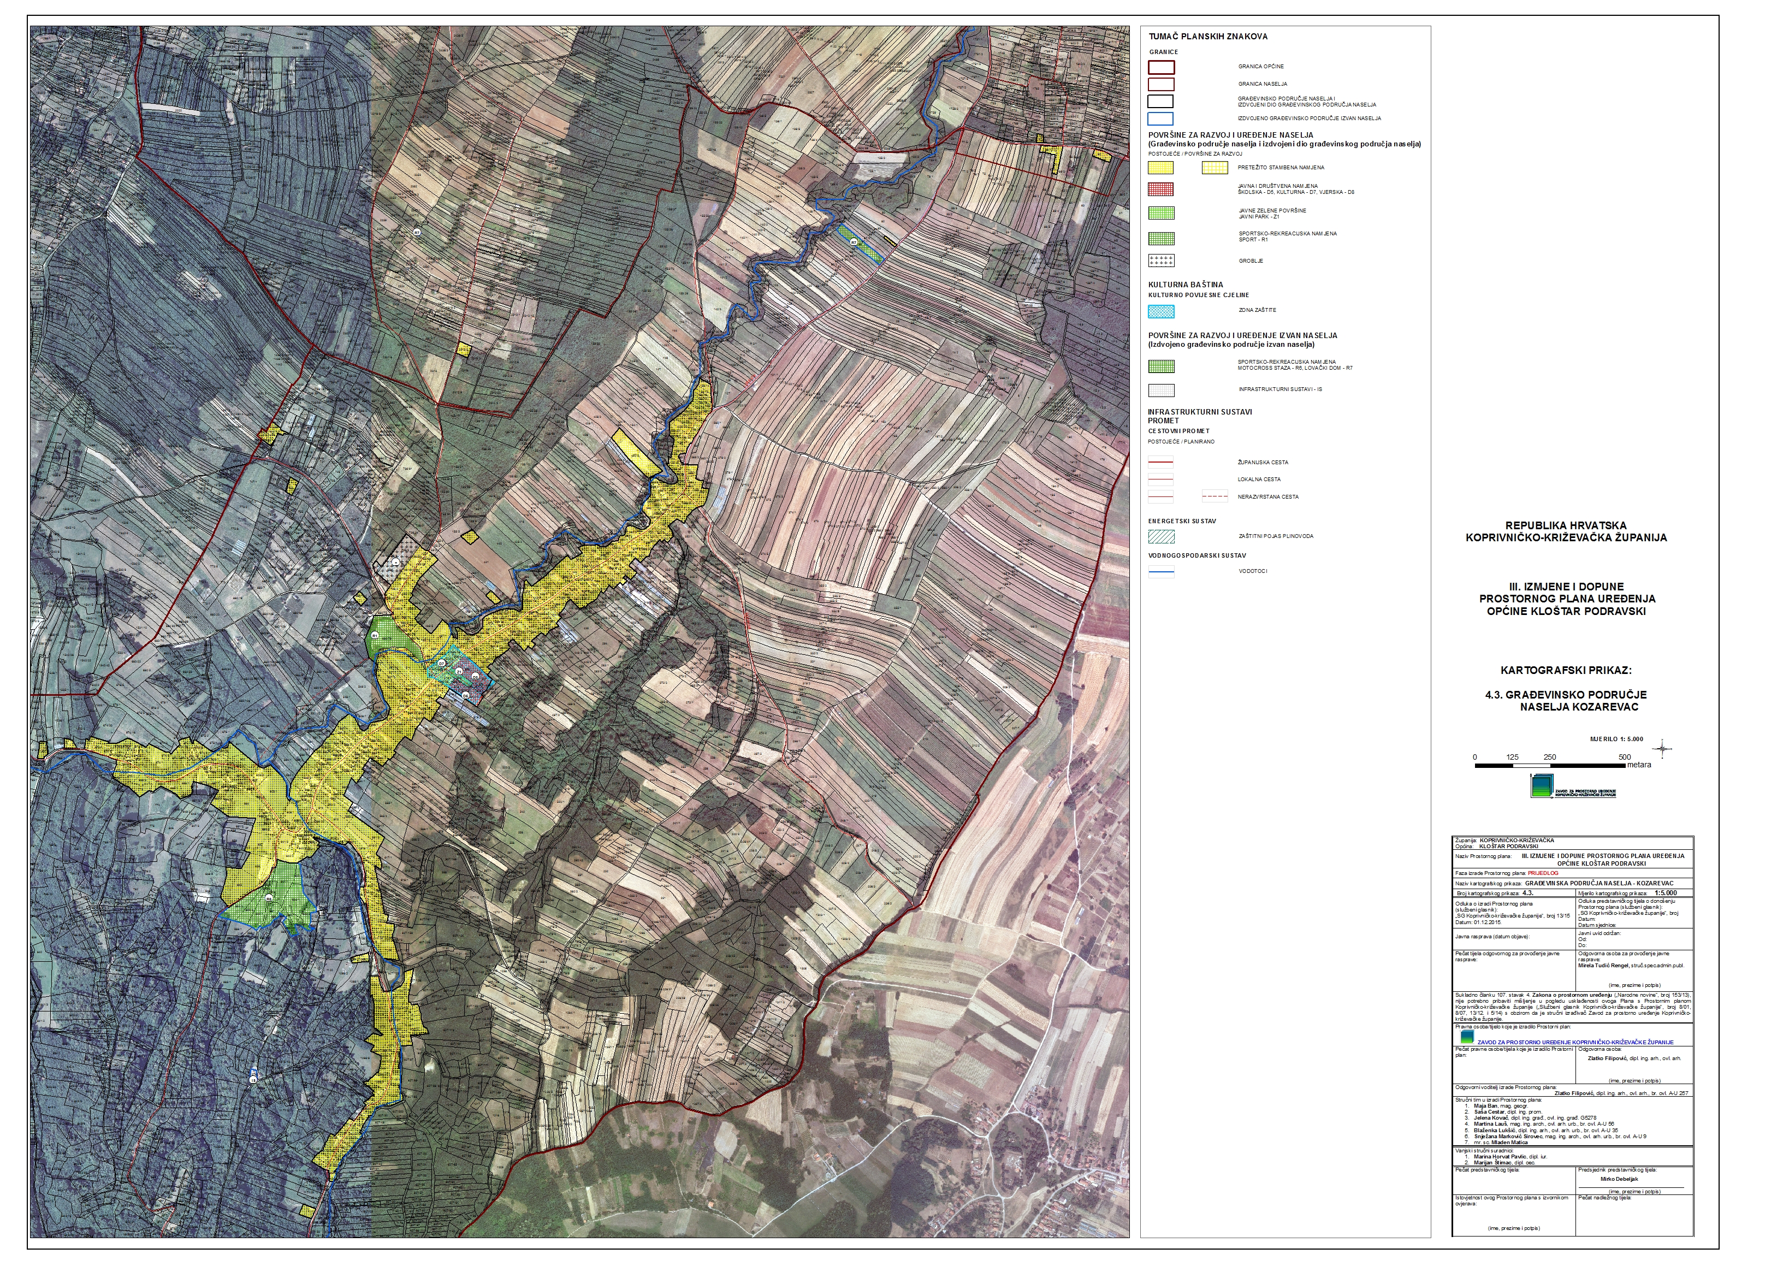This screenshot has width=1789, height=1266.
Task: Click the Granica naselja legend symbol
Action: (1160, 84)
